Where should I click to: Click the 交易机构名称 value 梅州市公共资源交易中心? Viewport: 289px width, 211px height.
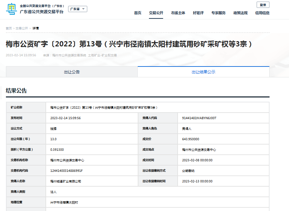coord(67,160)
